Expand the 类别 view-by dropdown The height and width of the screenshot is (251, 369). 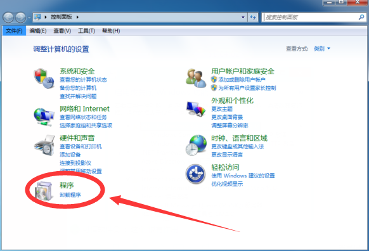coord(322,49)
